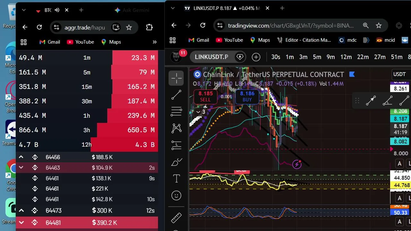Toggle auto scale on the main price pane
This screenshot has width=411, height=231.
tap(399, 164)
